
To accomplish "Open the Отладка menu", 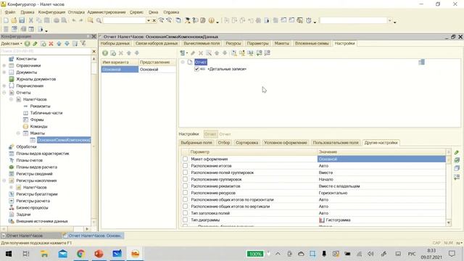I will pos(76,12).
